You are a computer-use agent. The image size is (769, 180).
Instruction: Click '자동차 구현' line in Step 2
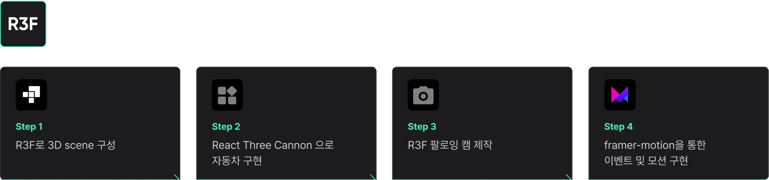pyautogui.click(x=237, y=161)
